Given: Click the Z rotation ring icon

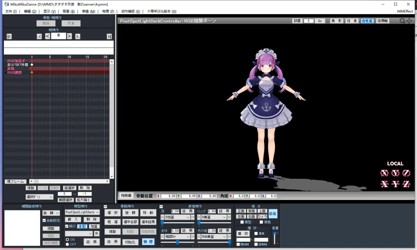Looking at the screenshot, I should point(406,173).
